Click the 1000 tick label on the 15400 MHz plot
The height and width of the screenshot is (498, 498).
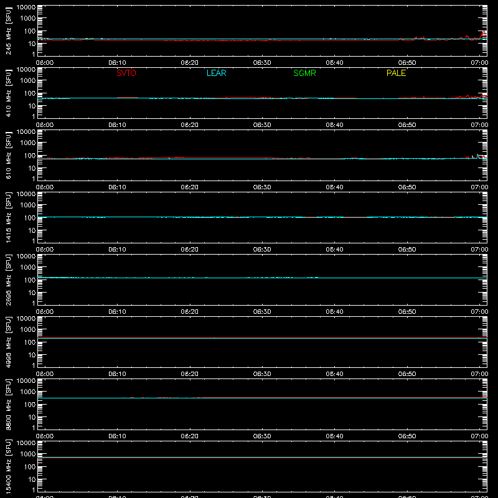[x=28, y=454]
